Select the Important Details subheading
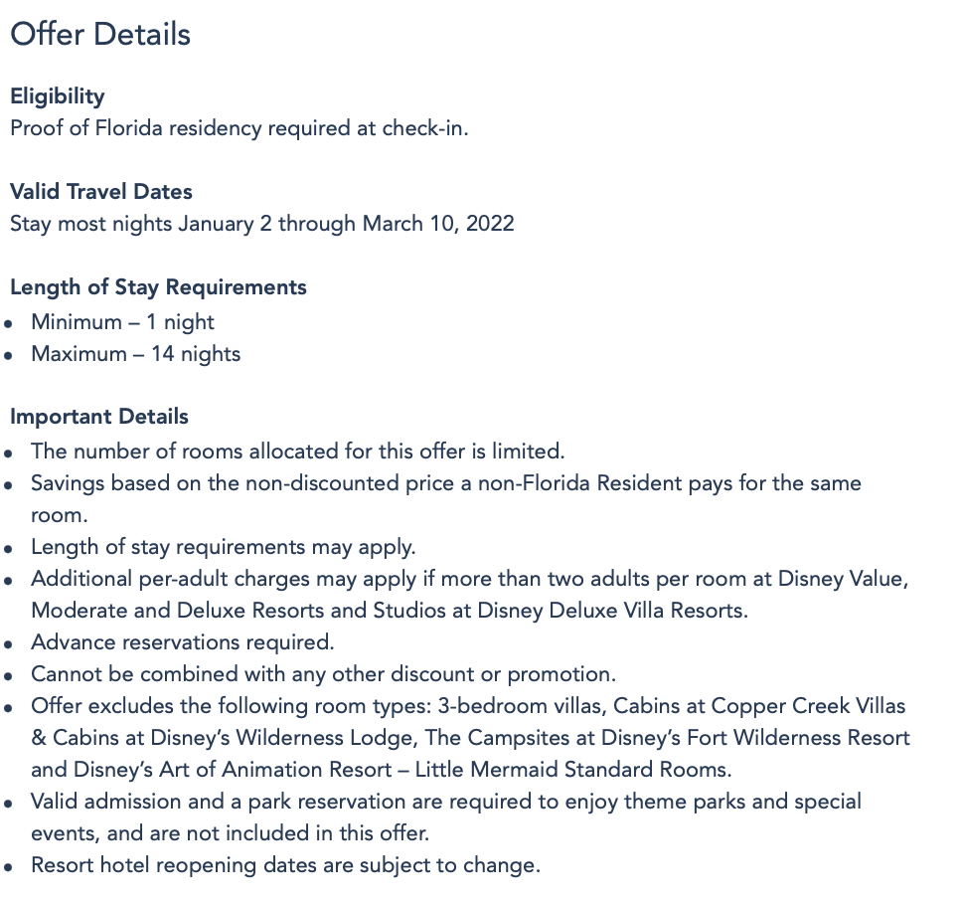This screenshot has width=960, height=903. tap(99, 417)
